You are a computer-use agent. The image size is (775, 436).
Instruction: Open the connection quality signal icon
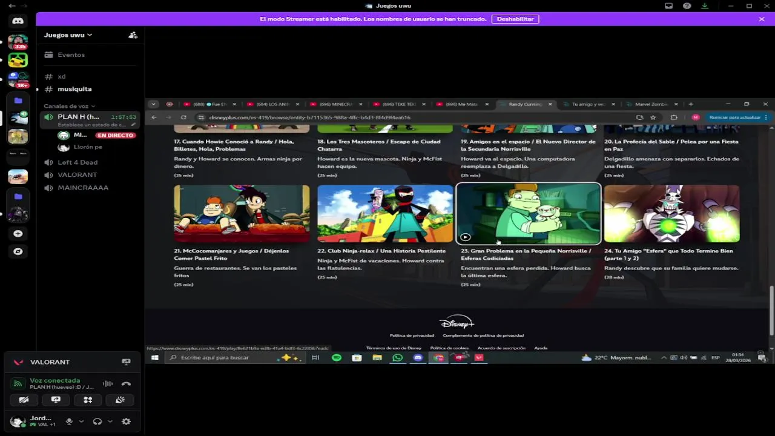pos(18,383)
